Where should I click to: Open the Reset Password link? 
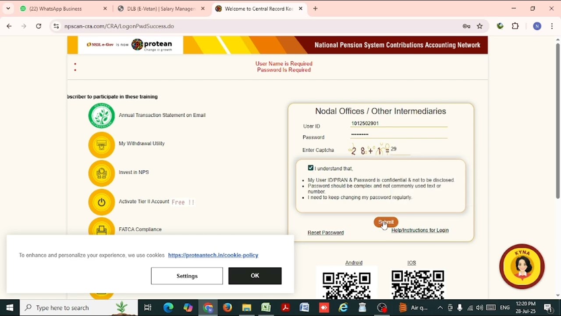tap(326, 233)
